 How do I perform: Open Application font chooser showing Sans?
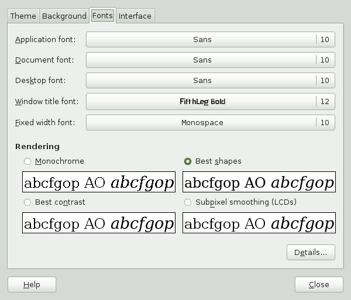[x=211, y=39]
